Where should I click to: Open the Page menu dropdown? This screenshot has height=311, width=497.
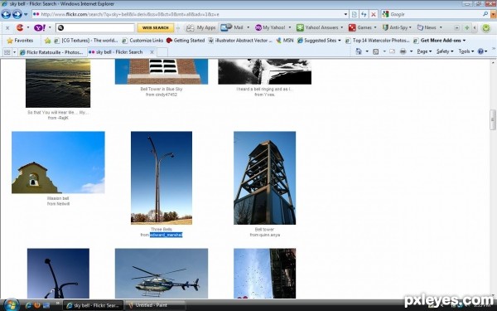424,51
